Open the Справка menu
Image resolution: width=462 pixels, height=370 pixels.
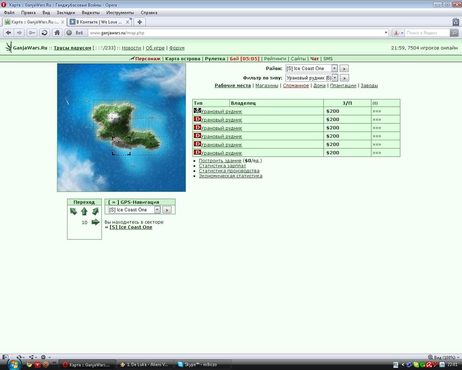149,13
